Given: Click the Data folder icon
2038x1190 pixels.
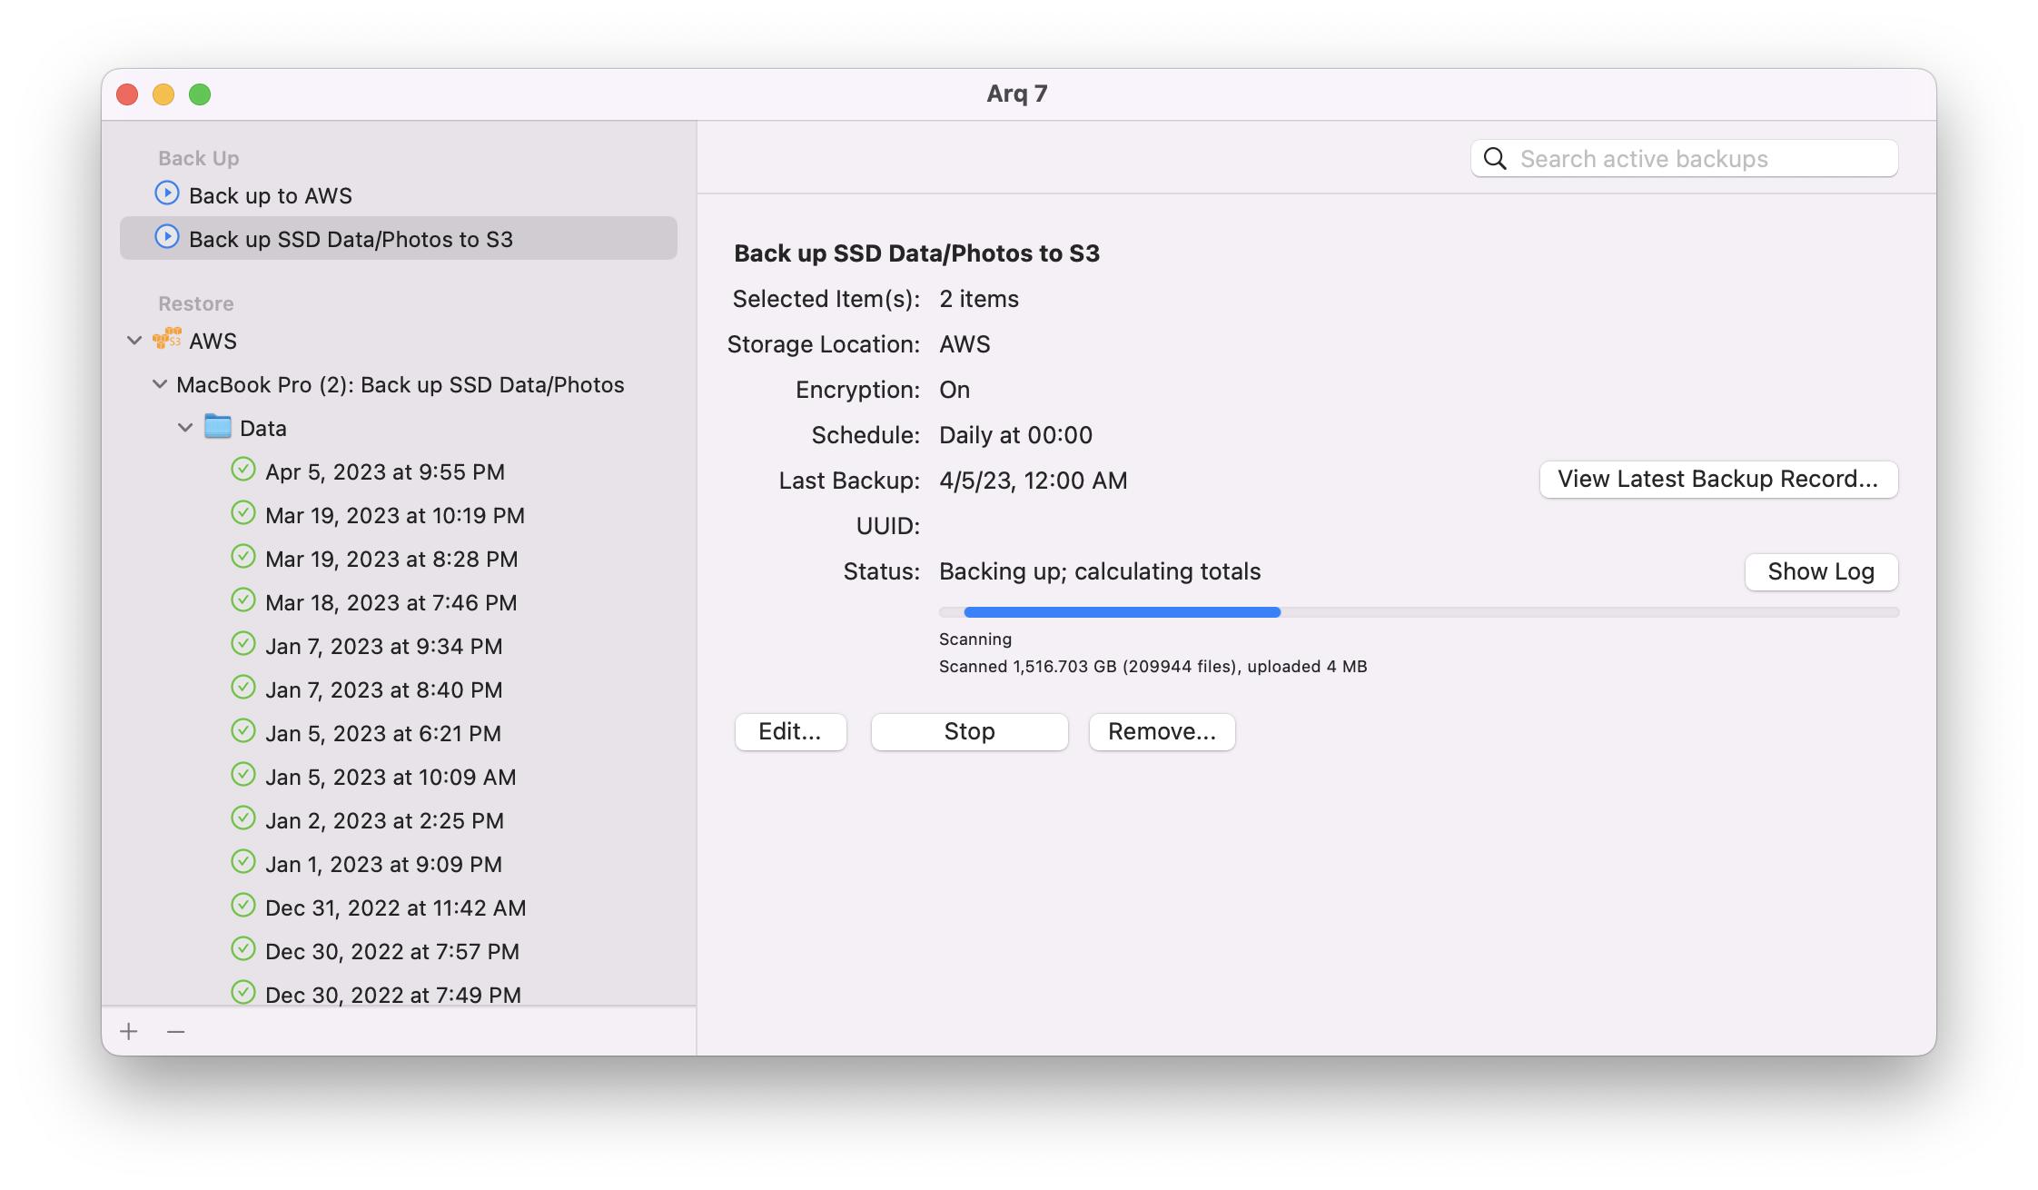Looking at the screenshot, I should [218, 427].
